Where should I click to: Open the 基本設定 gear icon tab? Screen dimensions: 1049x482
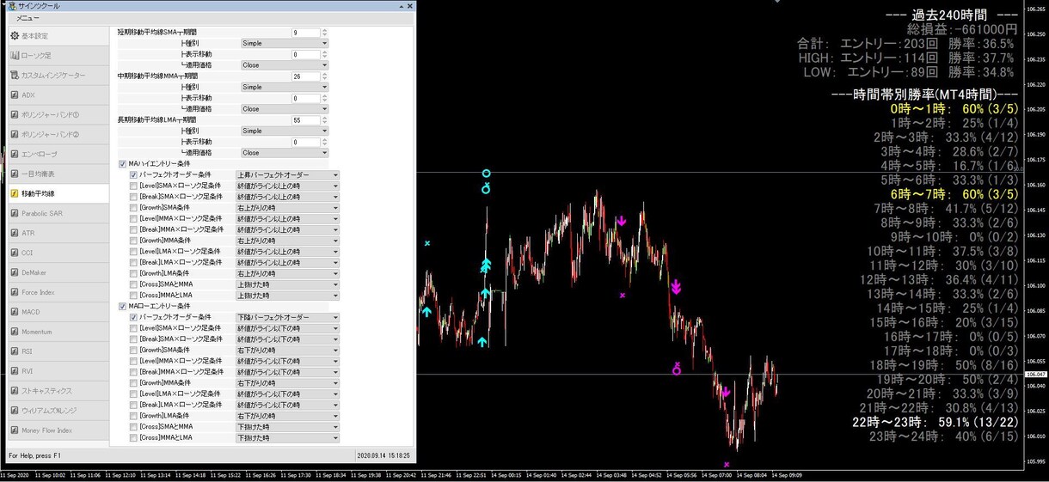[15, 36]
